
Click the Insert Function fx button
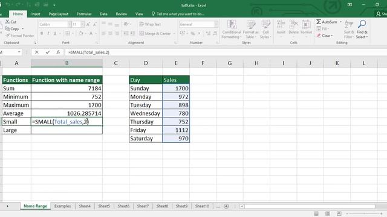(58, 52)
